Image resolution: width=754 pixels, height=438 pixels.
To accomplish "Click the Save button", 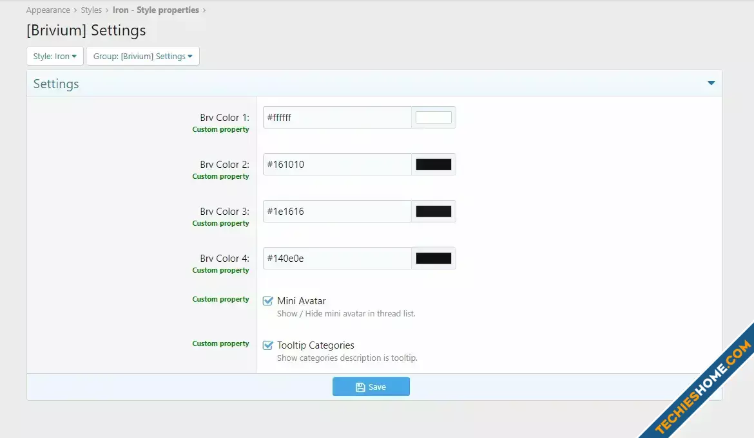I will click(371, 387).
